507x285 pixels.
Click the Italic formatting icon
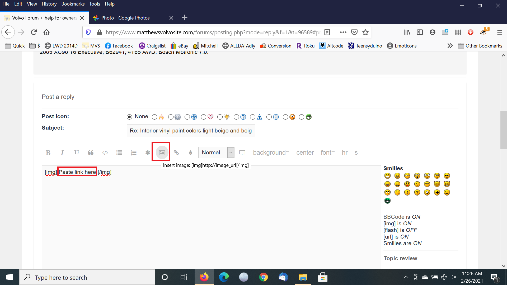62,153
